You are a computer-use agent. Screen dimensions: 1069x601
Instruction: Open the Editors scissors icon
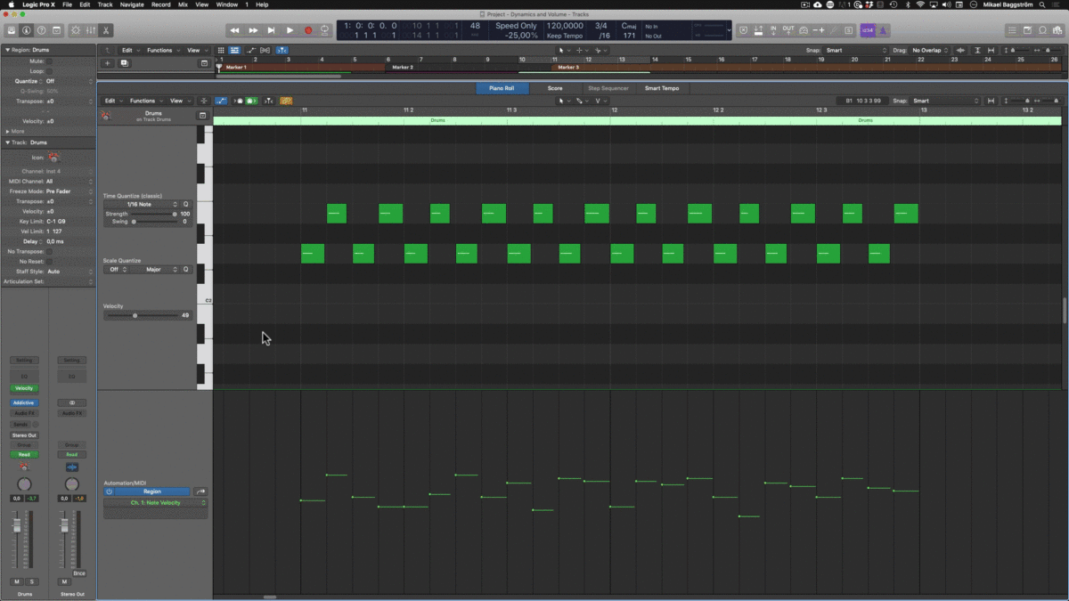click(106, 30)
